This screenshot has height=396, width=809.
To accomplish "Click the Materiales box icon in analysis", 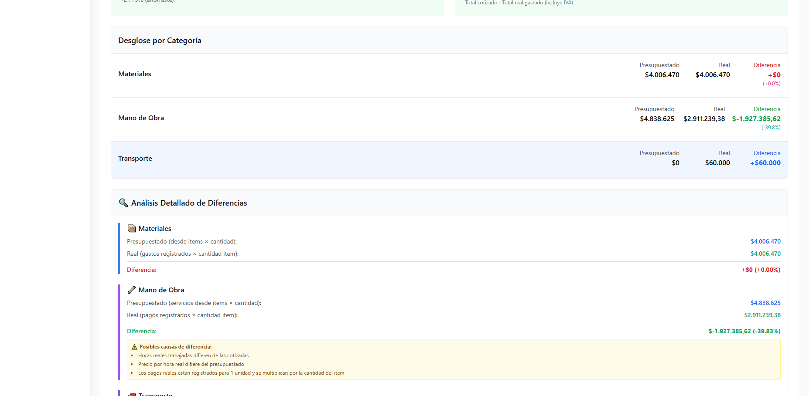I will 131,229.
